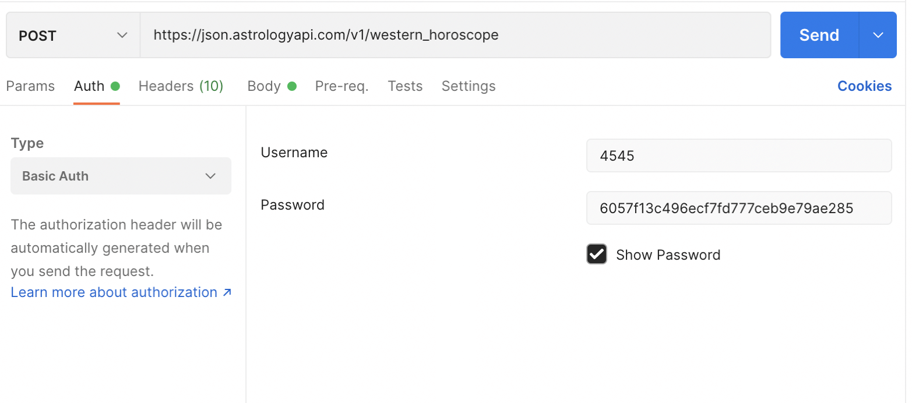Open the Headers (10) tab
Image resolution: width=912 pixels, height=403 pixels.
click(x=181, y=86)
